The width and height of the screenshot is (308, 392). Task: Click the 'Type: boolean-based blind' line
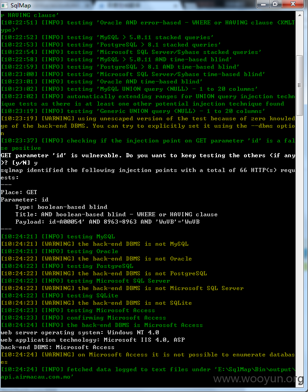pos(61,207)
